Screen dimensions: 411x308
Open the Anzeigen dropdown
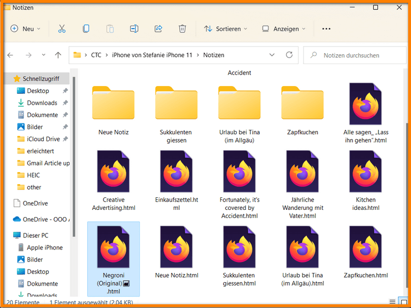click(x=284, y=28)
